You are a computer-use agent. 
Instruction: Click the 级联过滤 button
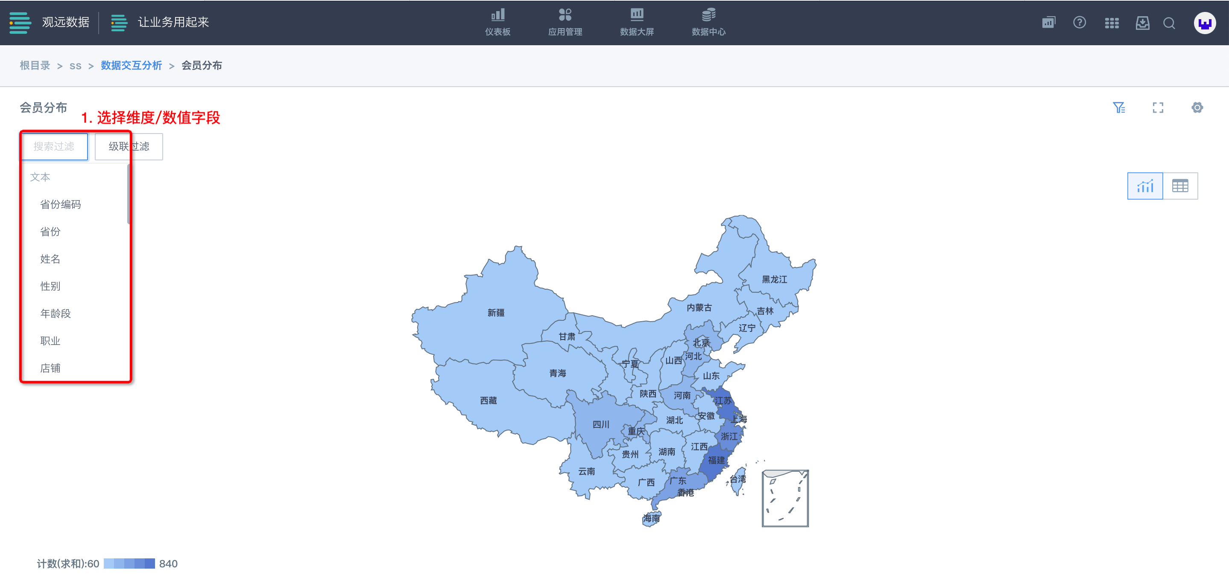coord(129,146)
